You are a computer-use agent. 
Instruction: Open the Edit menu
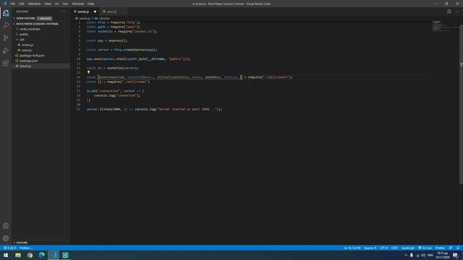(21, 4)
